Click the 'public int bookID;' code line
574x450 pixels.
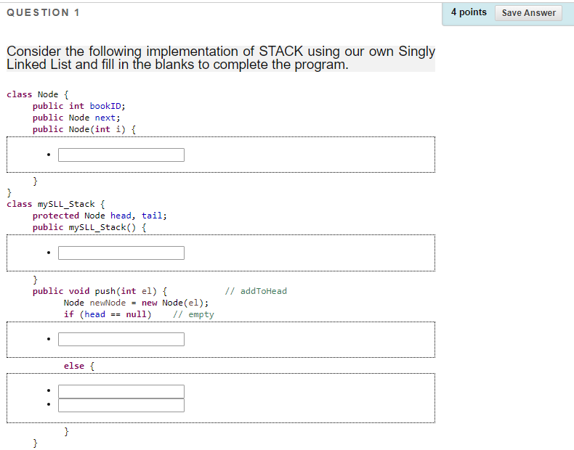point(78,106)
